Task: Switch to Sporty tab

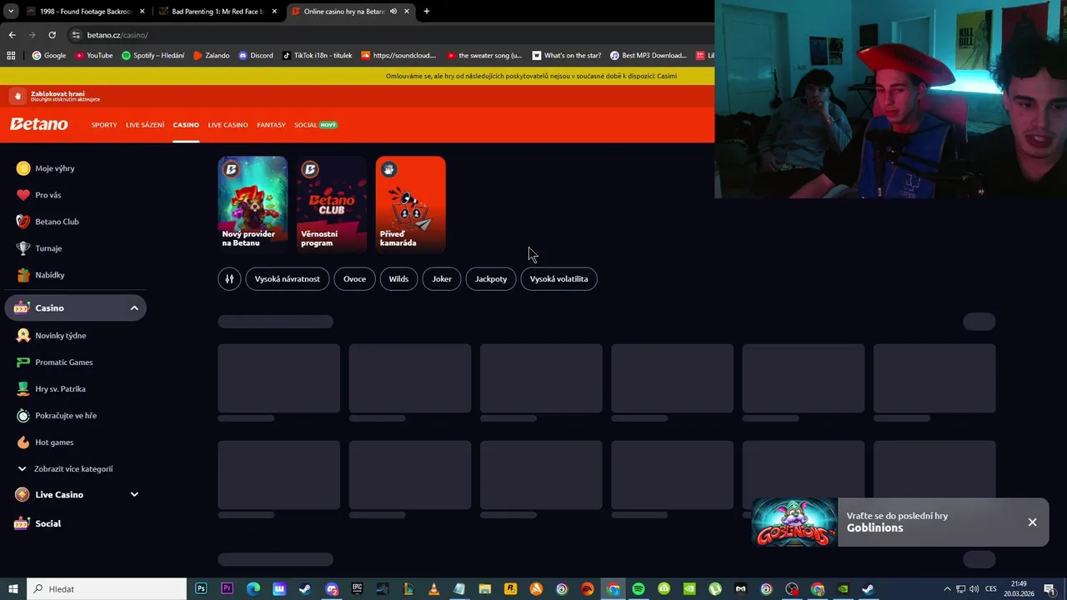Action: tap(104, 125)
